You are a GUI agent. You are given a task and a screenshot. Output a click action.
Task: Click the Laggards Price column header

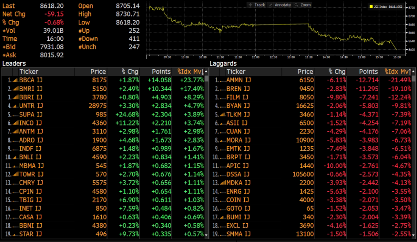[x=305, y=72]
